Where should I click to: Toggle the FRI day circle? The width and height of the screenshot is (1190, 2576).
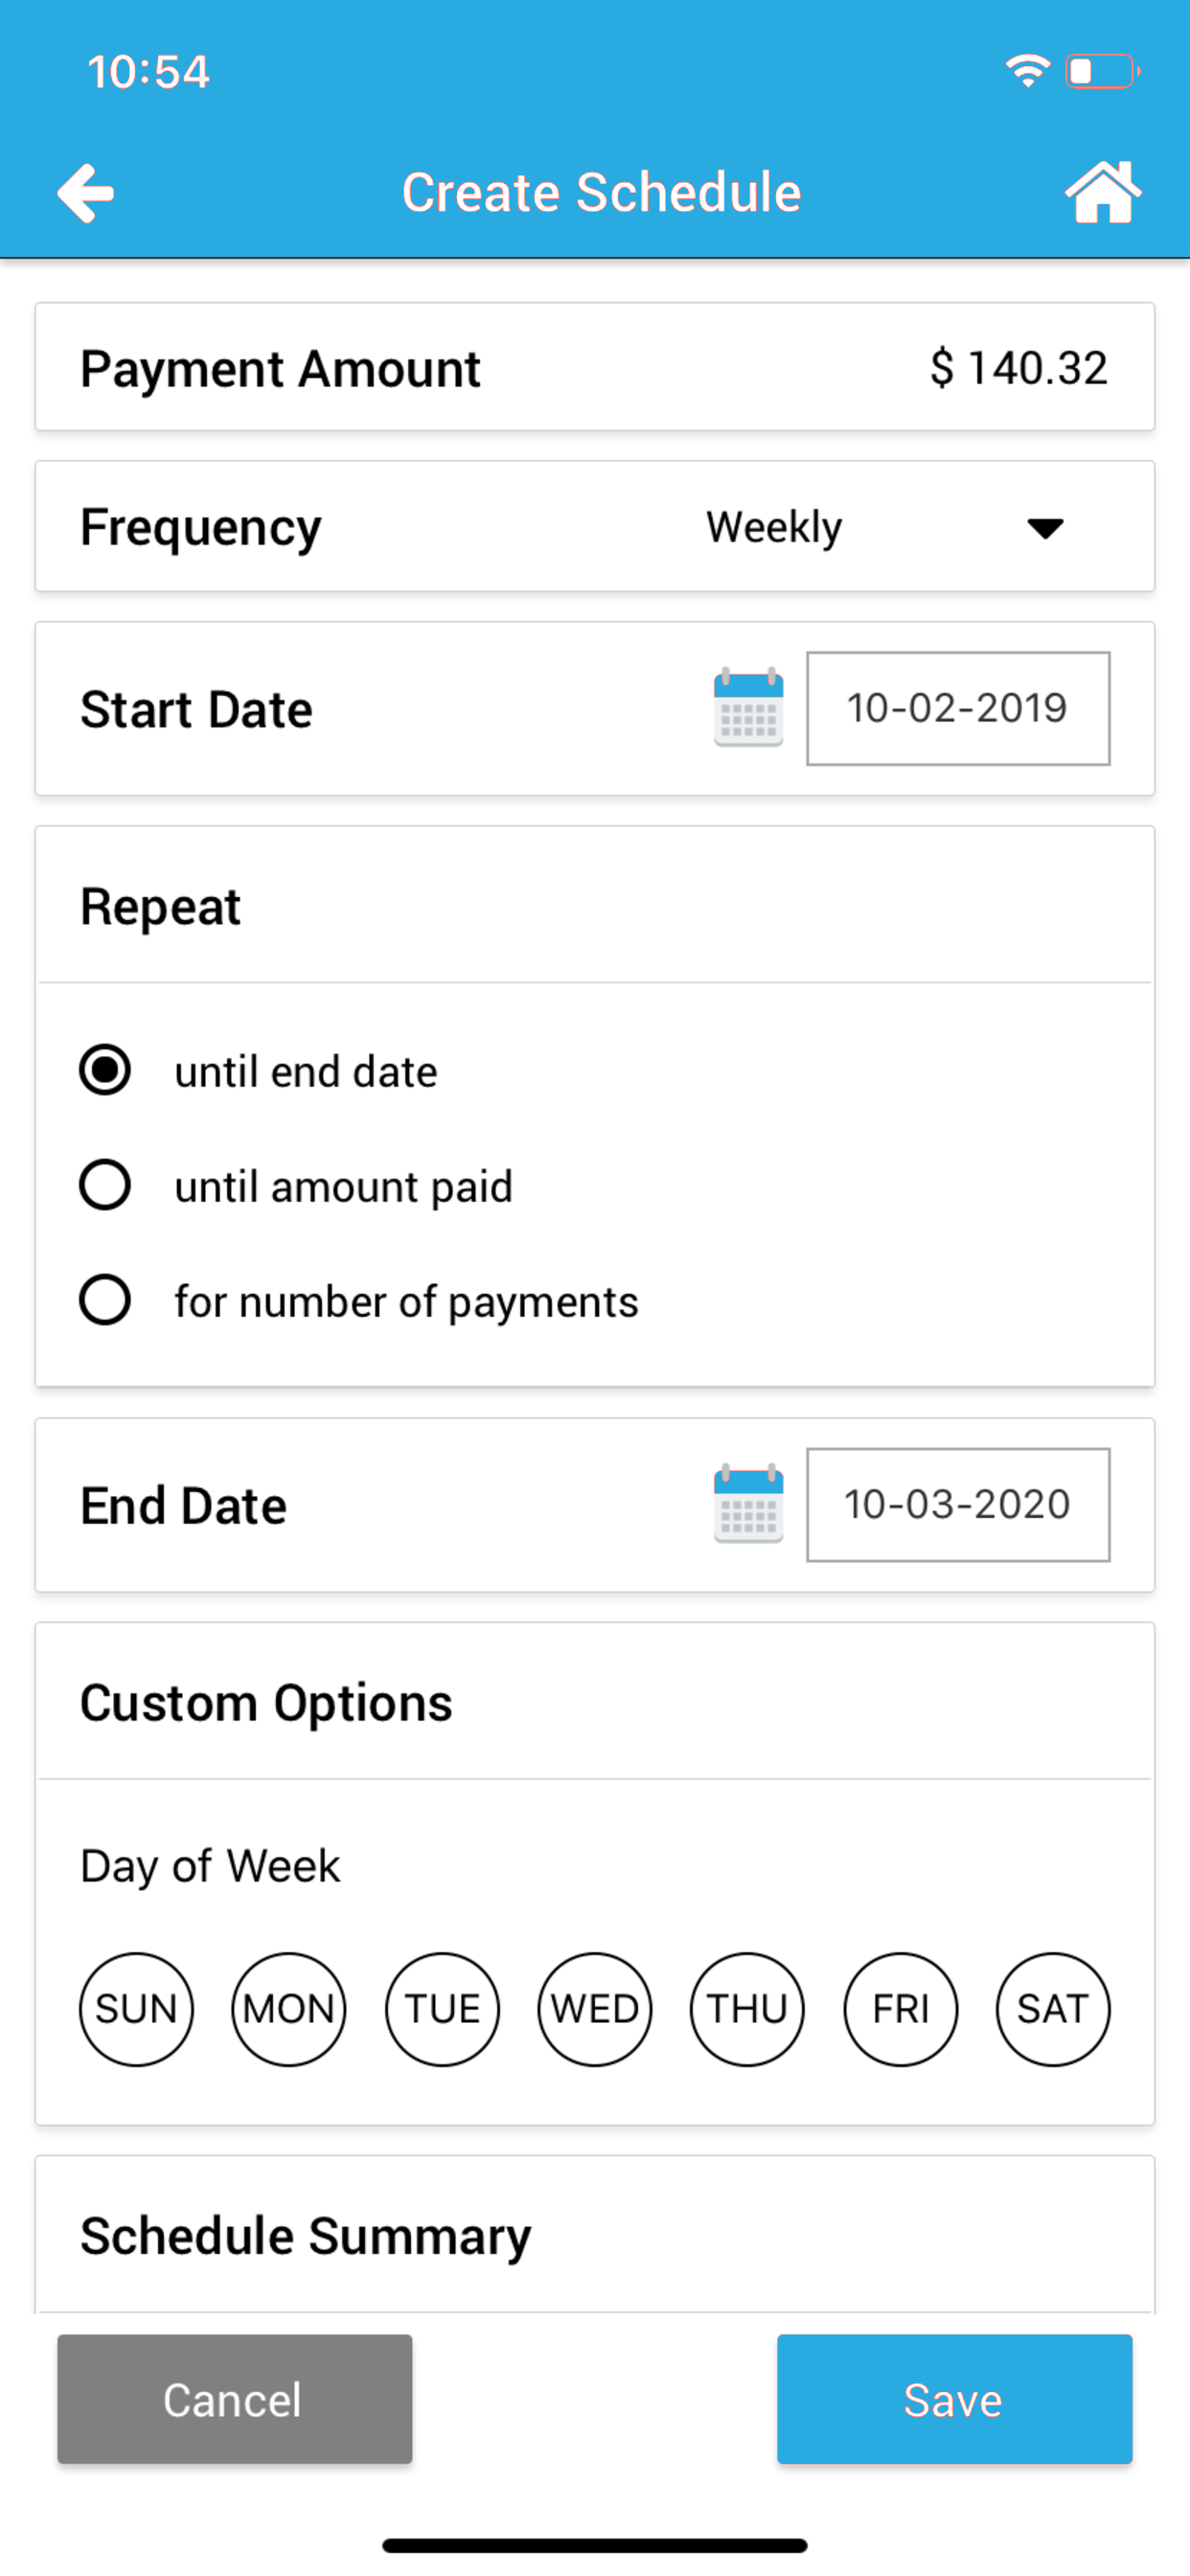901,2009
